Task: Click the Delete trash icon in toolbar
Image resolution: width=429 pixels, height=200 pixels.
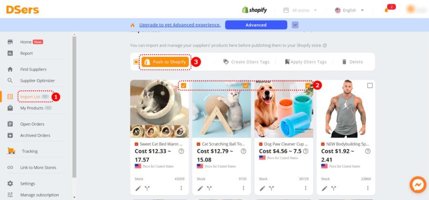Action: tap(344, 62)
